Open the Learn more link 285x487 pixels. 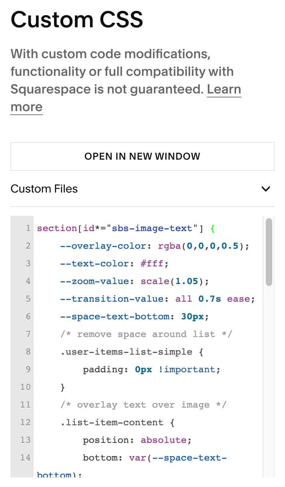224,89
